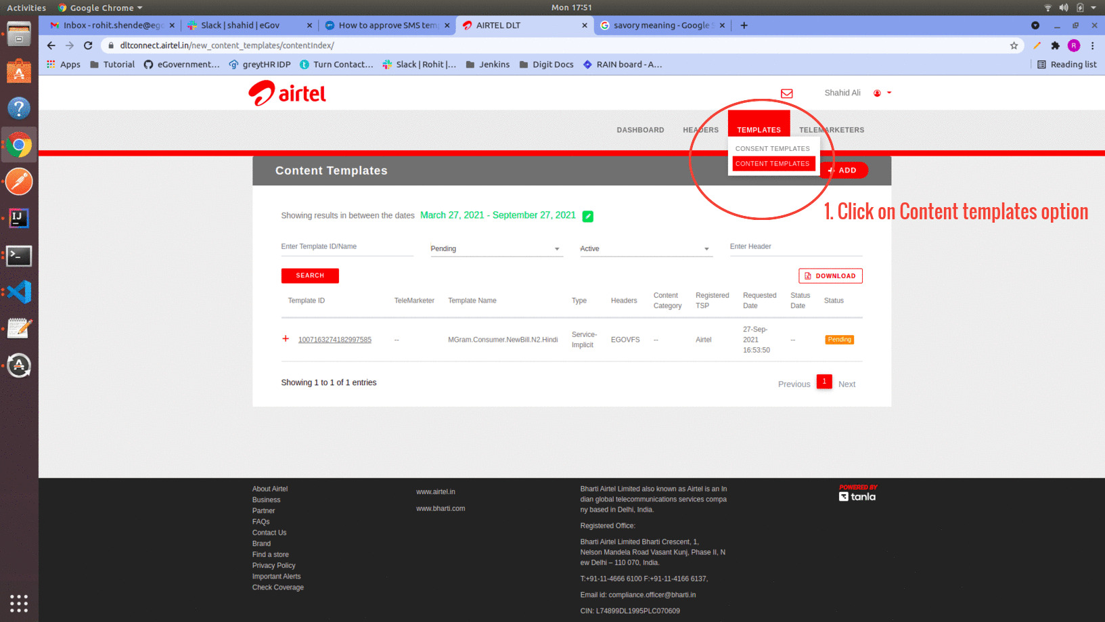
Task: Focus the Enter Template ID/Name field
Action: 346,247
